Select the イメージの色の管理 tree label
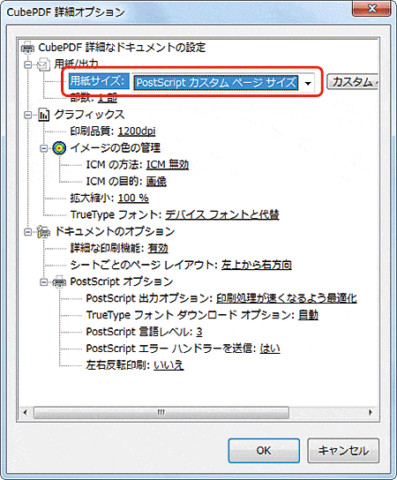Image resolution: width=397 pixels, height=480 pixels. pyautogui.click(x=116, y=148)
